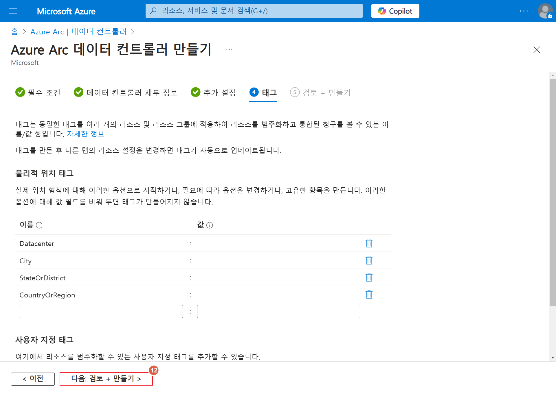Image resolution: width=556 pixels, height=396 pixels.
Task: Click the info icon next to 값
Action: coord(210,225)
